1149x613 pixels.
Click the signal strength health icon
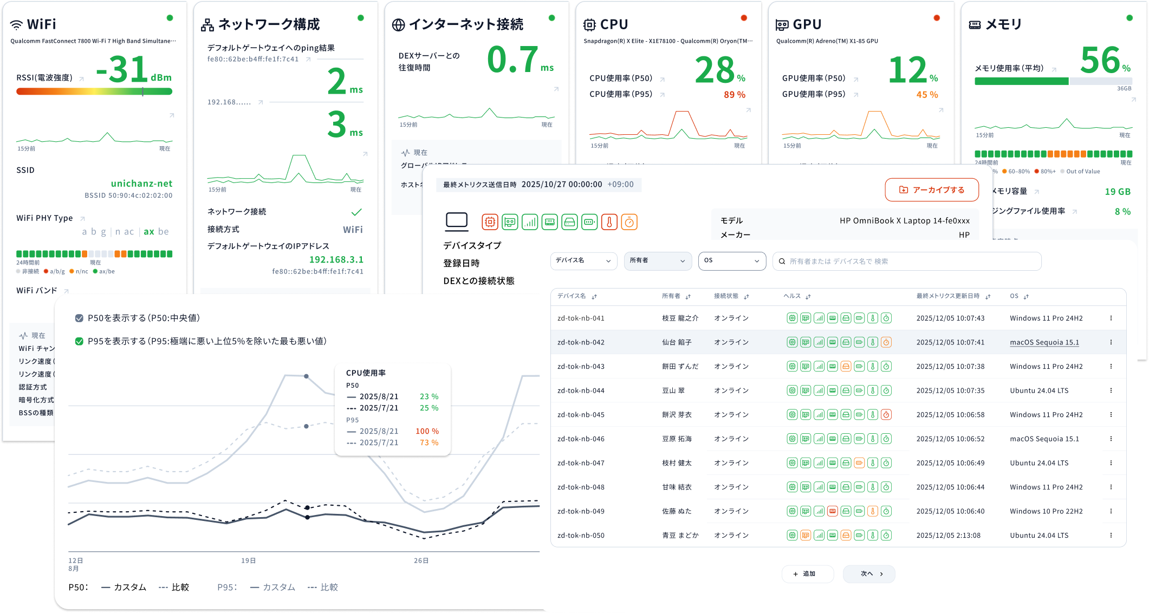[x=530, y=222]
